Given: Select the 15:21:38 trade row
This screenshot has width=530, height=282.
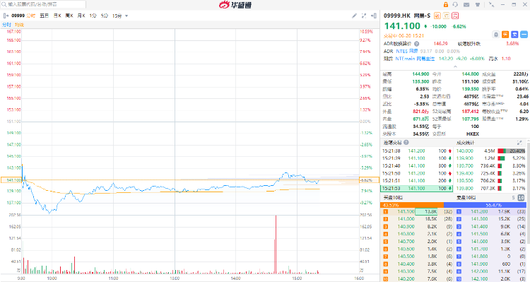Looking at the screenshot, I should point(417,151).
